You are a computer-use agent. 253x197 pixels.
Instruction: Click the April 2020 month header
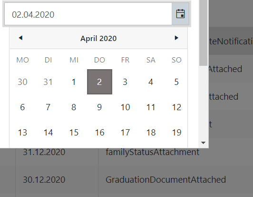(x=98, y=39)
